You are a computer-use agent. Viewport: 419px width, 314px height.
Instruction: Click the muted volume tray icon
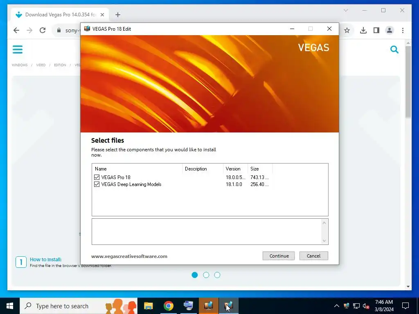point(366,306)
